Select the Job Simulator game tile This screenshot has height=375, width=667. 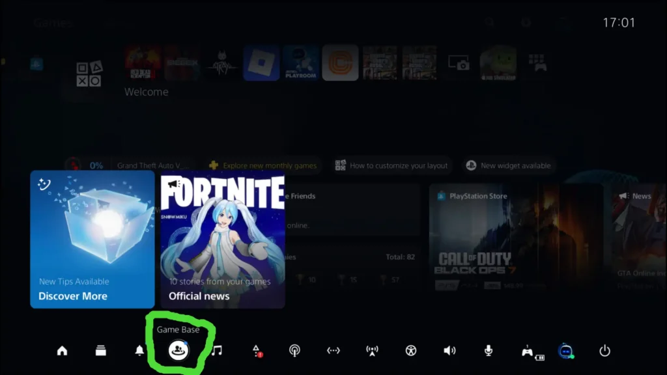click(498, 63)
